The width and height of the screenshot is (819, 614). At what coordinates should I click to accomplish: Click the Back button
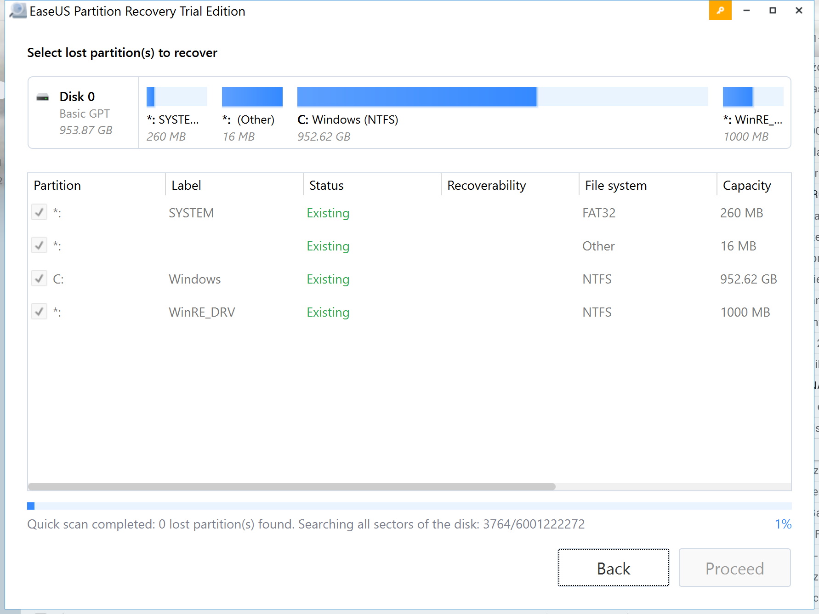[614, 568]
